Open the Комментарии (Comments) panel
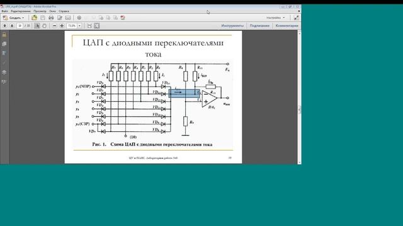 287,26
